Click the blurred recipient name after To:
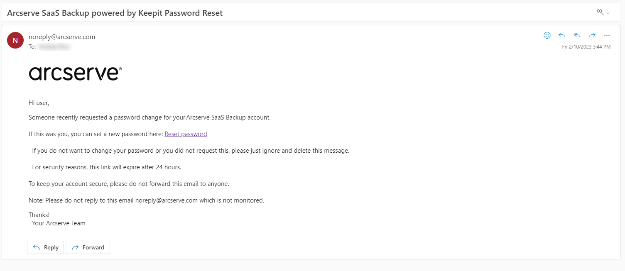 (54, 47)
